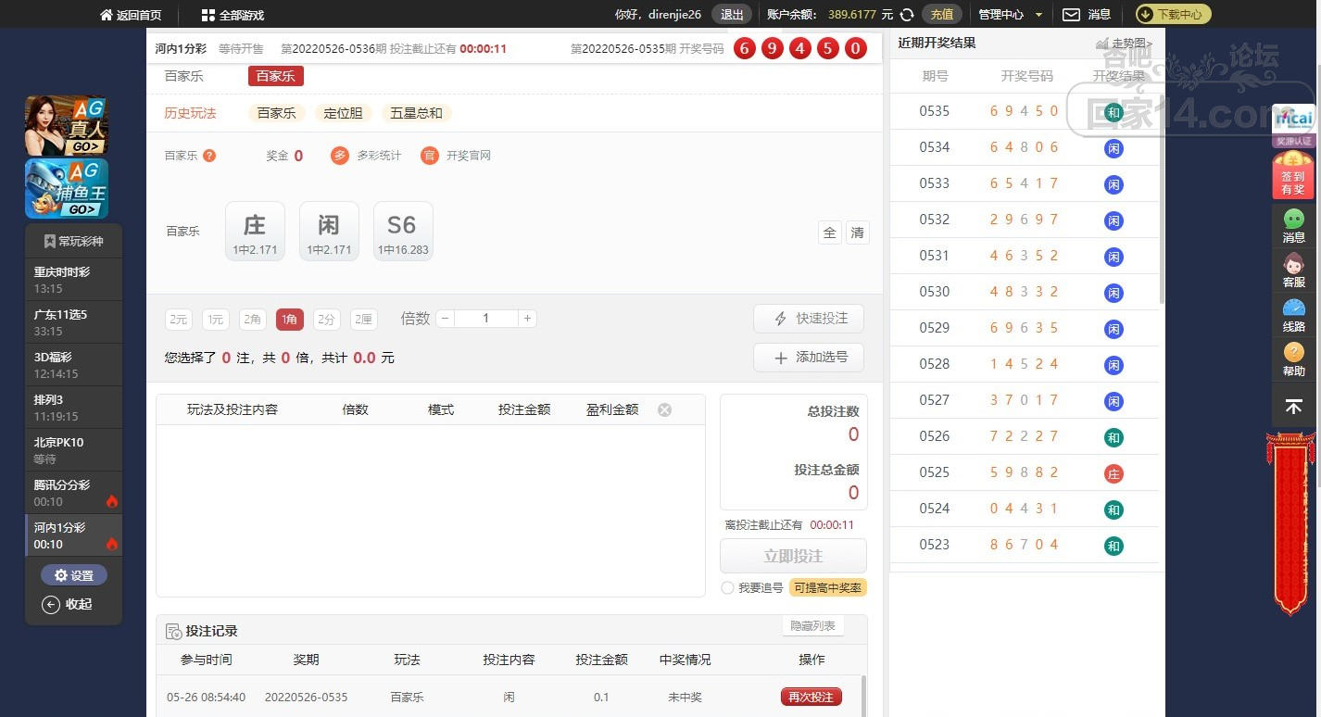This screenshot has height=717, width=1321.
Task: Click the 快速投注 quick bet button
Action: 809,319
